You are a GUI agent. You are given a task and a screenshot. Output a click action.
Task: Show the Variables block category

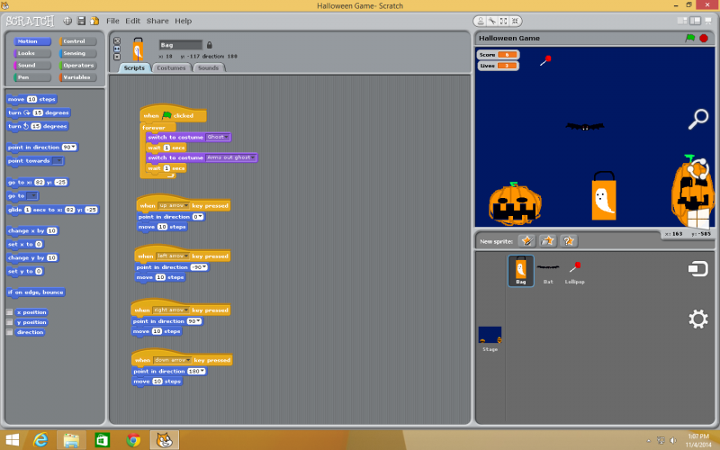coord(77,77)
